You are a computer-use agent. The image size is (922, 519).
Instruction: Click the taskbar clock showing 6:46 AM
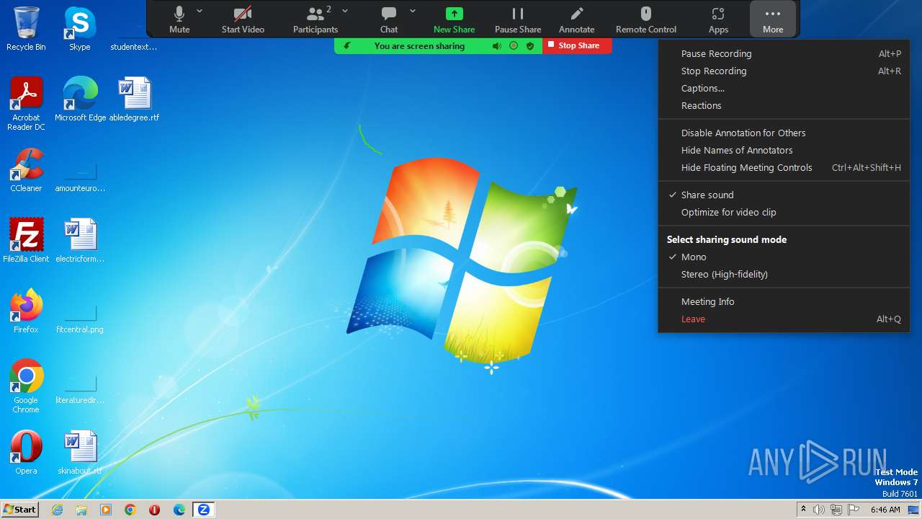coord(885,510)
